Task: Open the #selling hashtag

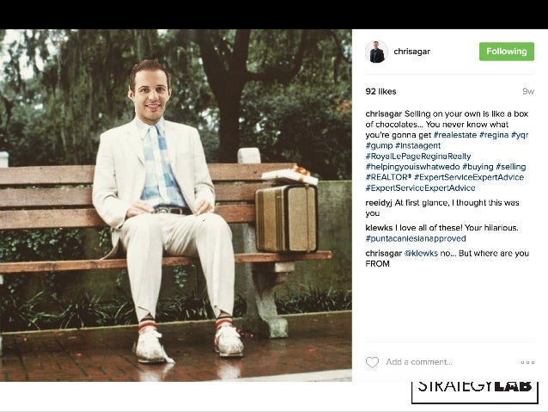Action: pyautogui.click(x=510, y=167)
